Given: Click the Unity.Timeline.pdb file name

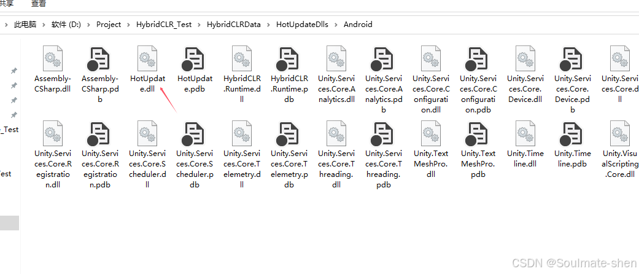Looking at the screenshot, I should (x=573, y=159).
